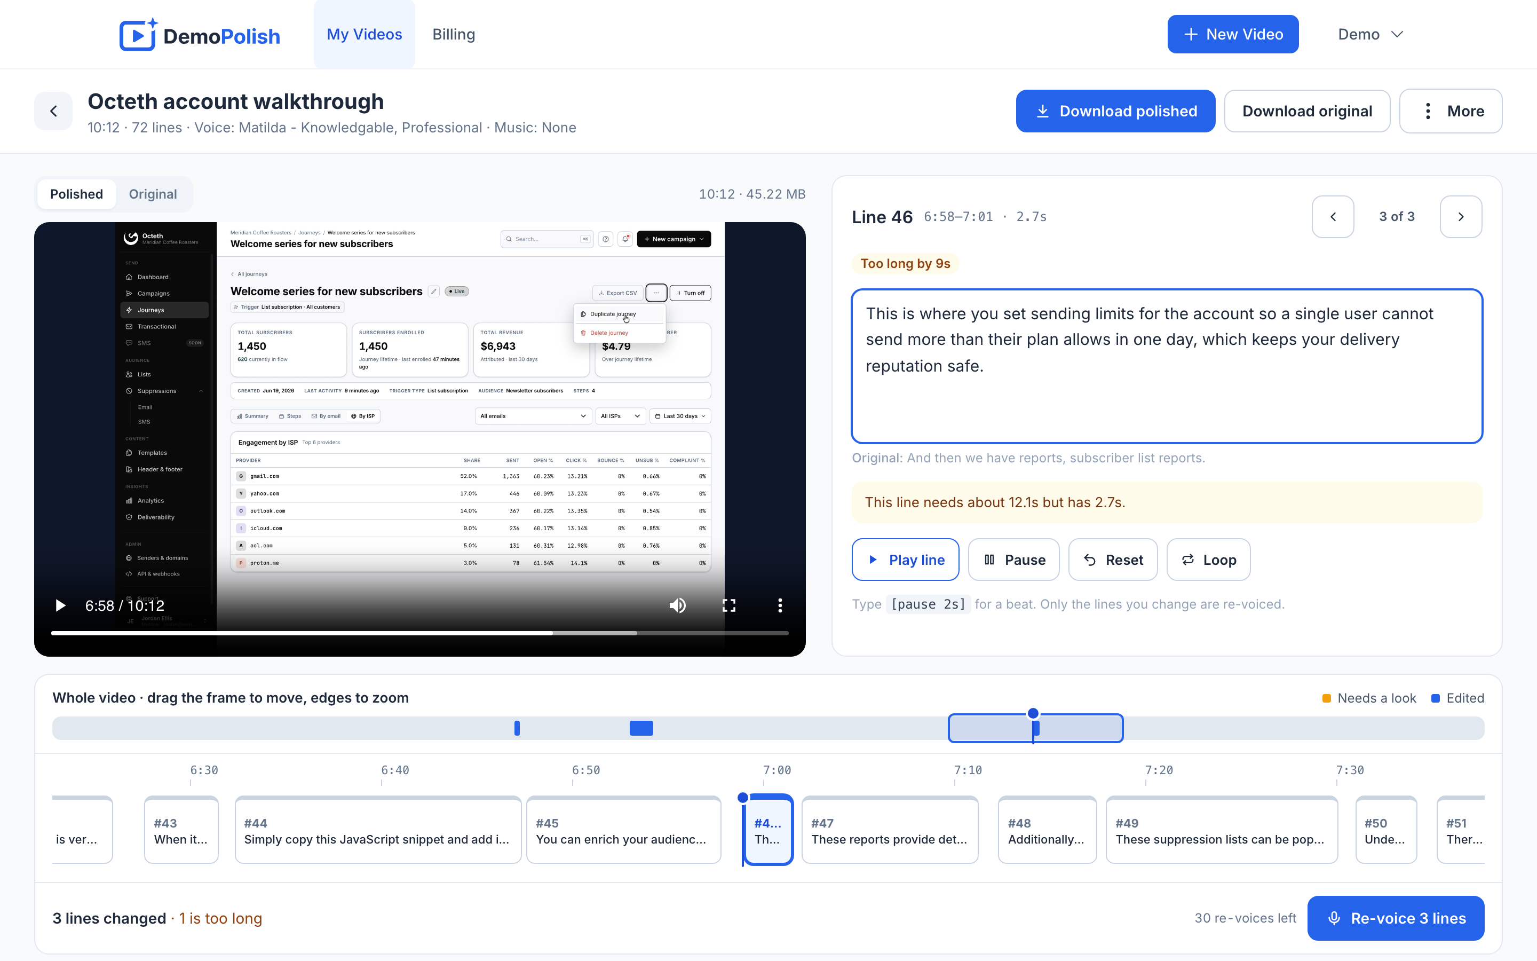Play line 46 audio
Screen dimensions: 1537x961
(905, 560)
